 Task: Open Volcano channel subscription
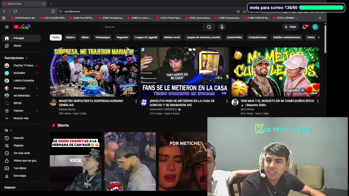(22, 111)
